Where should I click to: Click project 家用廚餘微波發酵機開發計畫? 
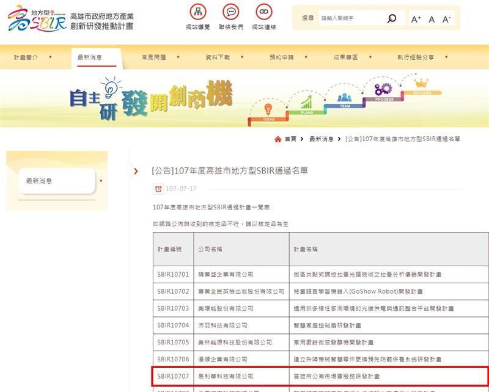coord(334,343)
